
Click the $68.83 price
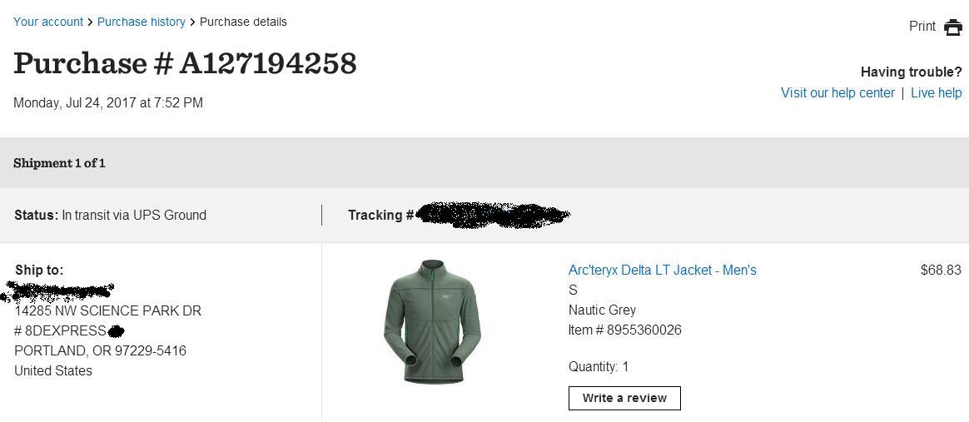click(941, 270)
